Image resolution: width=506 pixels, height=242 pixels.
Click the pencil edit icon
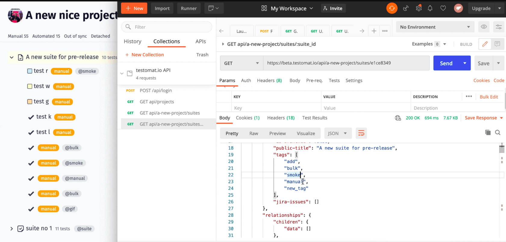(x=485, y=44)
